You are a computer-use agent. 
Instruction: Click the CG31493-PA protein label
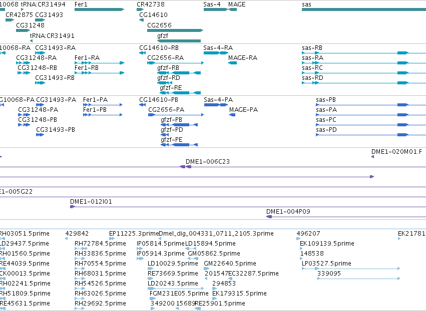click(56, 100)
